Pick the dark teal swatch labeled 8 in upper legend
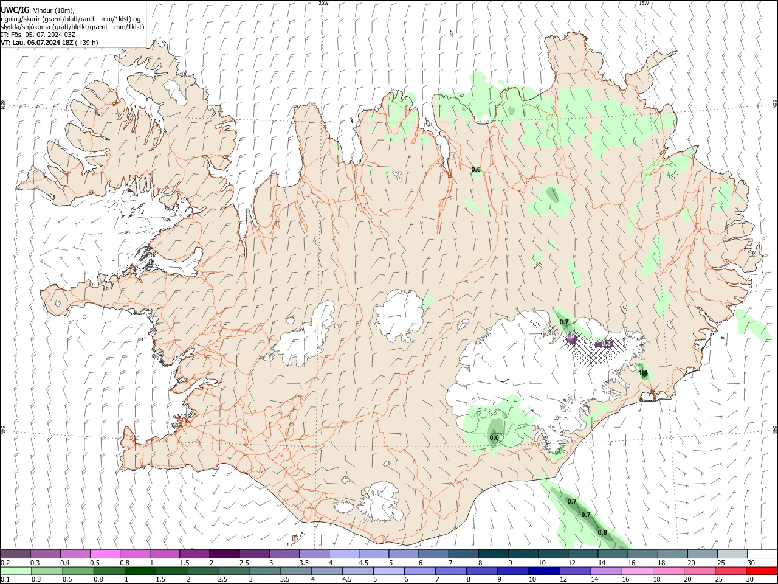 click(493, 554)
